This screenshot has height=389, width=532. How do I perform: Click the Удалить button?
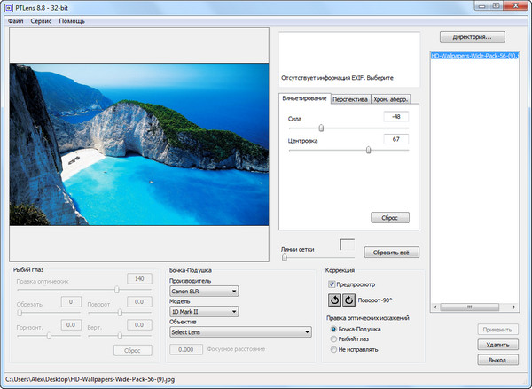[x=497, y=344]
